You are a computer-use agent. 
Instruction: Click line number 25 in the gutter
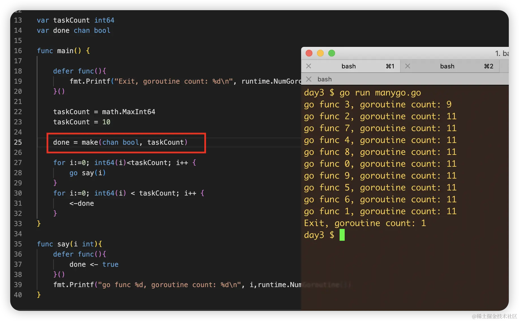click(x=18, y=142)
